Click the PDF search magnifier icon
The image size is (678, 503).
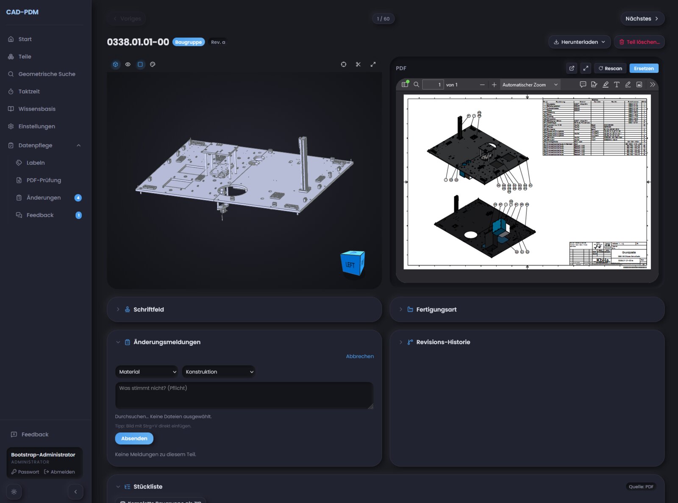[x=416, y=85]
